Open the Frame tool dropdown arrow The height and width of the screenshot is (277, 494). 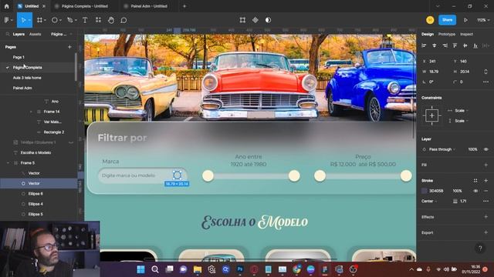click(x=45, y=20)
